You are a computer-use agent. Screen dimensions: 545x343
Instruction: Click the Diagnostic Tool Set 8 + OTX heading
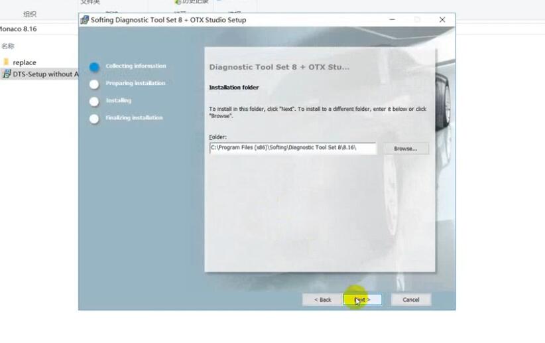click(279, 67)
